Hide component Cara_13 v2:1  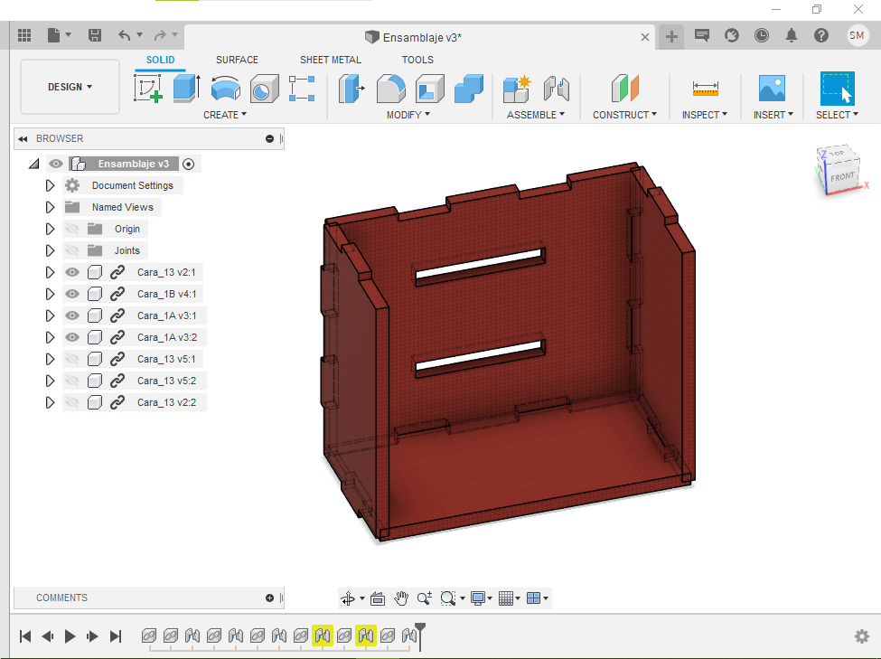pyautogui.click(x=72, y=272)
